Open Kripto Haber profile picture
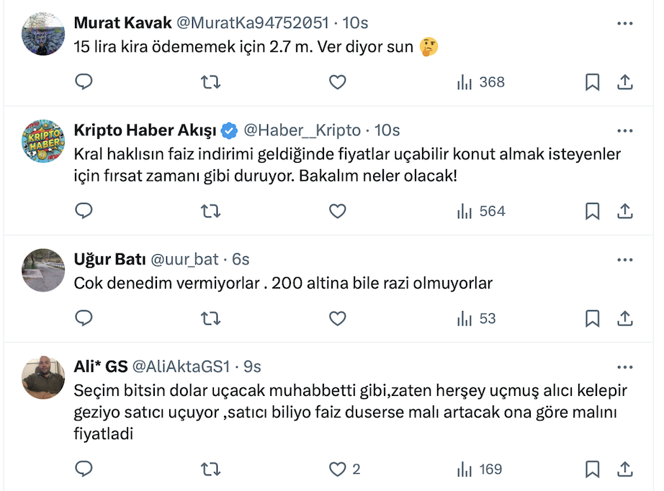The width and height of the screenshot is (664, 491). point(44,140)
